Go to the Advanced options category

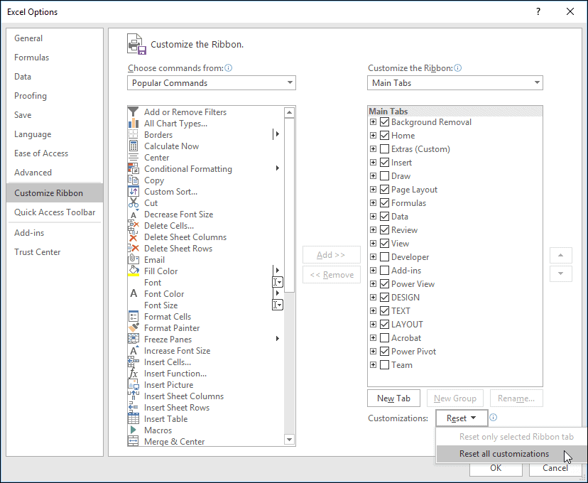coord(55,173)
